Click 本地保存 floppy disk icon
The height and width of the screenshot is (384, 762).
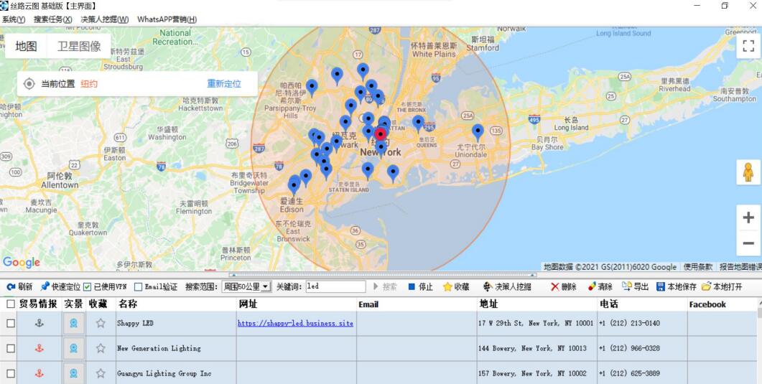click(660, 287)
